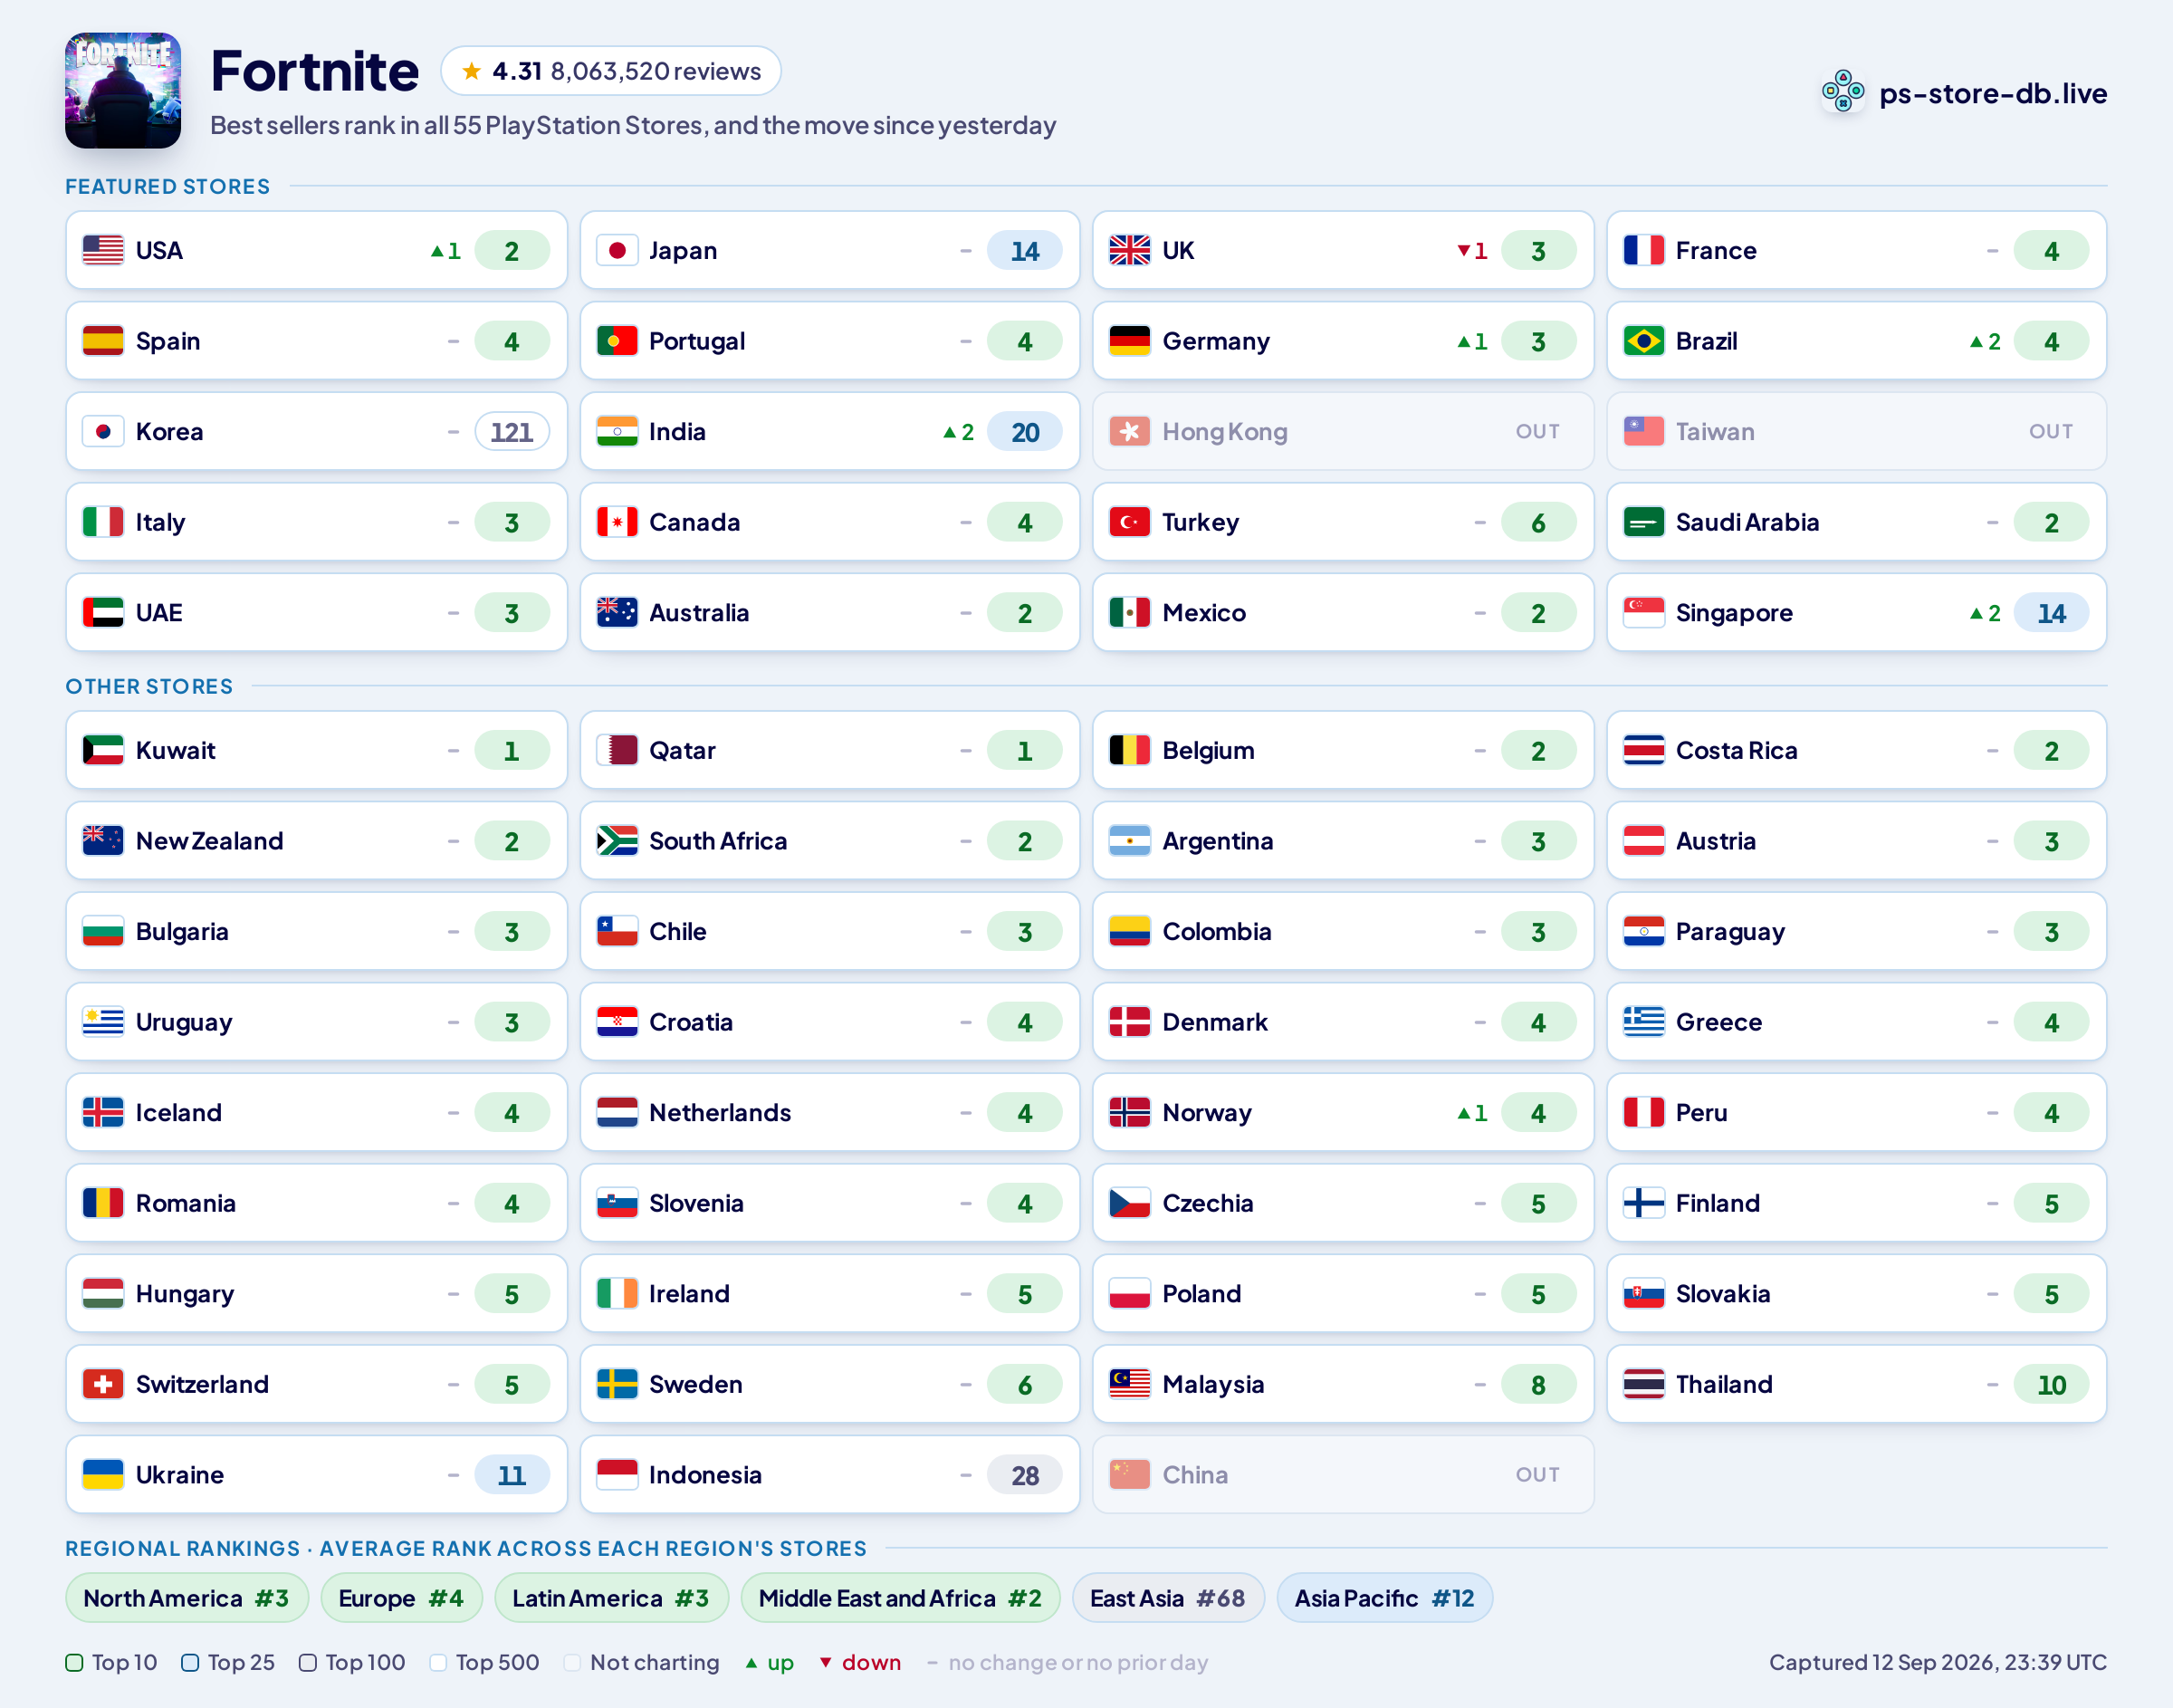Click the Korea rank 121 badge
Image resolution: width=2173 pixels, height=1708 pixels.
coord(512,432)
